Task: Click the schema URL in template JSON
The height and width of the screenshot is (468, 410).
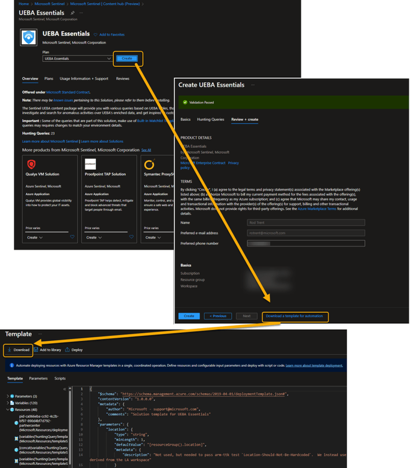Action: [x=204, y=394]
